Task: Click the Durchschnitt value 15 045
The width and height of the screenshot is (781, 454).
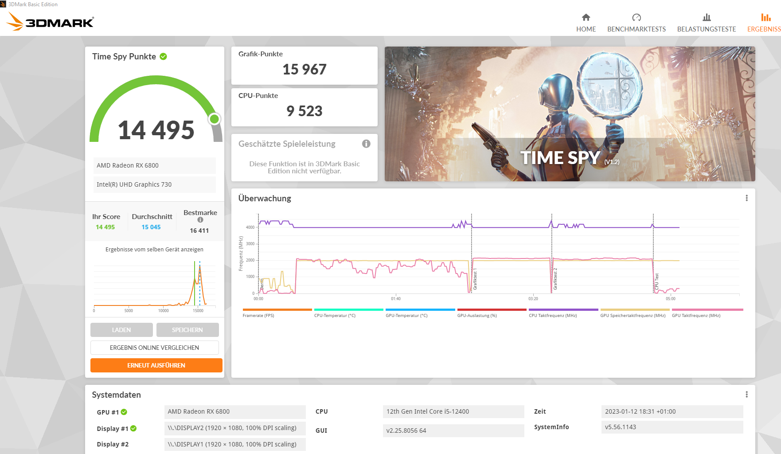Action: click(151, 227)
